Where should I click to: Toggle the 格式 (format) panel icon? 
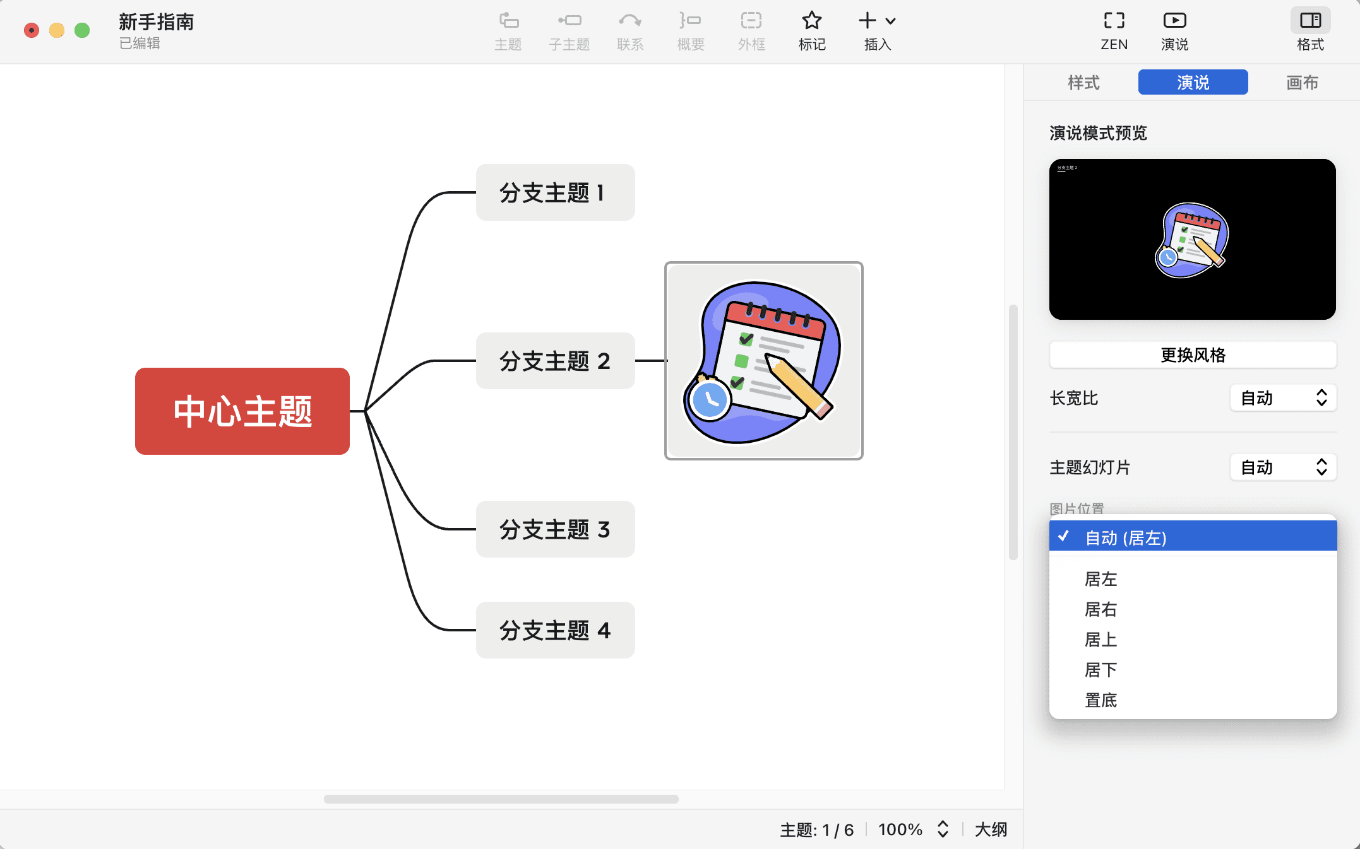pyautogui.click(x=1309, y=21)
